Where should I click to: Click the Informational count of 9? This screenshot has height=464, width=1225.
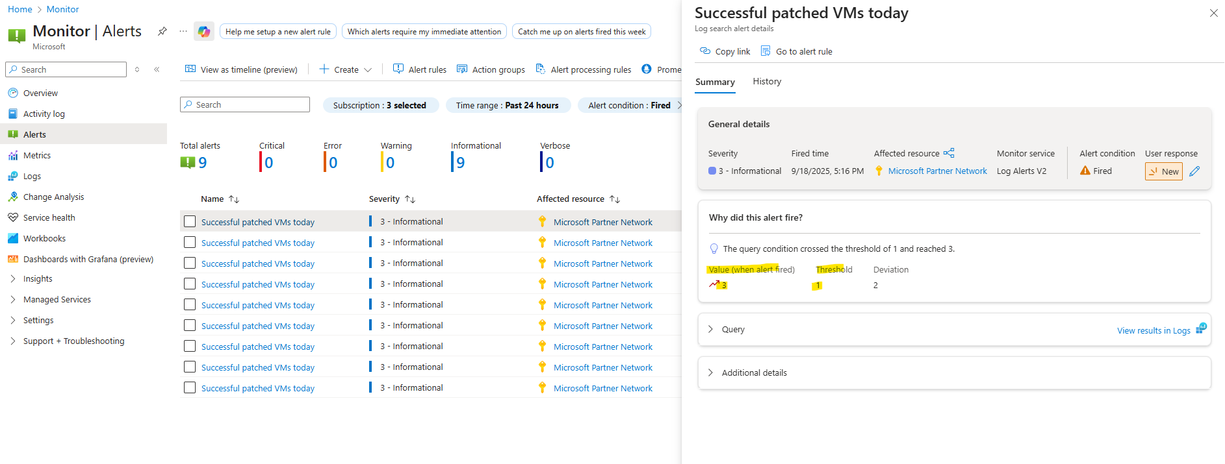pos(460,162)
